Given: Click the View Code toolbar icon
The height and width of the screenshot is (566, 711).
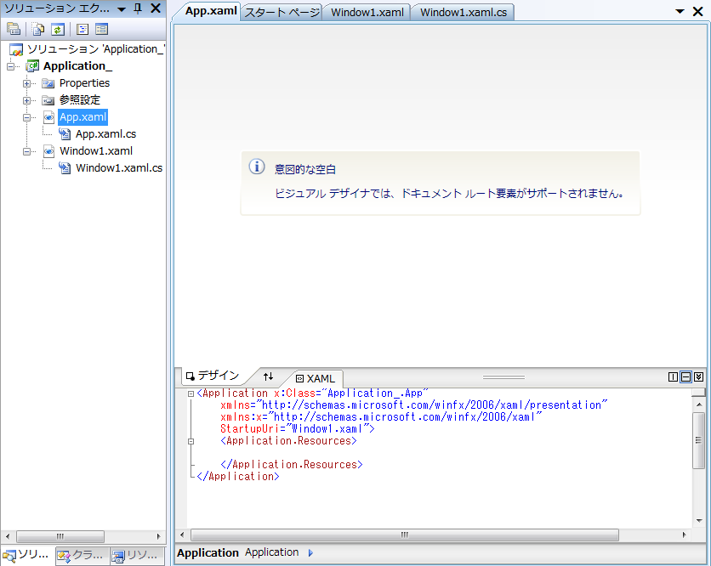Looking at the screenshot, I should (82, 30).
